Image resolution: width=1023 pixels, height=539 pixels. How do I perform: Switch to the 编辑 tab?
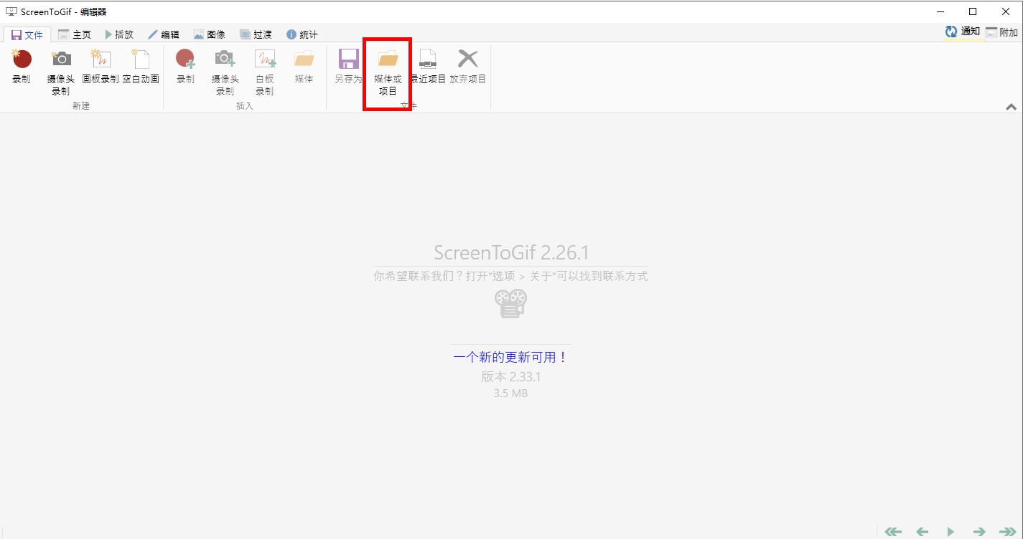pos(164,34)
